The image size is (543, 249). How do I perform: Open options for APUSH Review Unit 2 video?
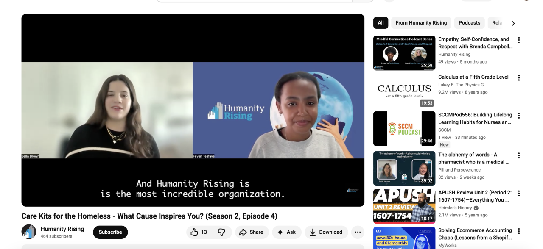pos(518,194)
